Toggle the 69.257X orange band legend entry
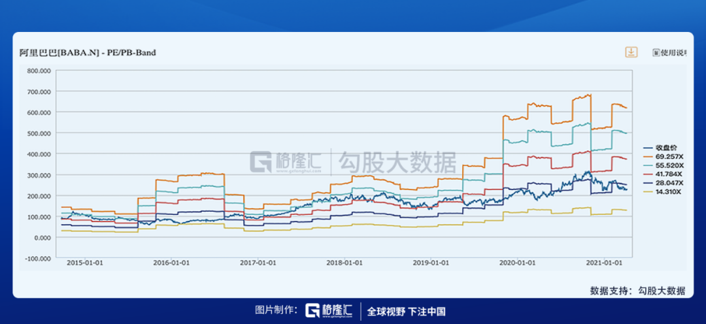Viewport: 706px width, 324px height. coord(664,157)
